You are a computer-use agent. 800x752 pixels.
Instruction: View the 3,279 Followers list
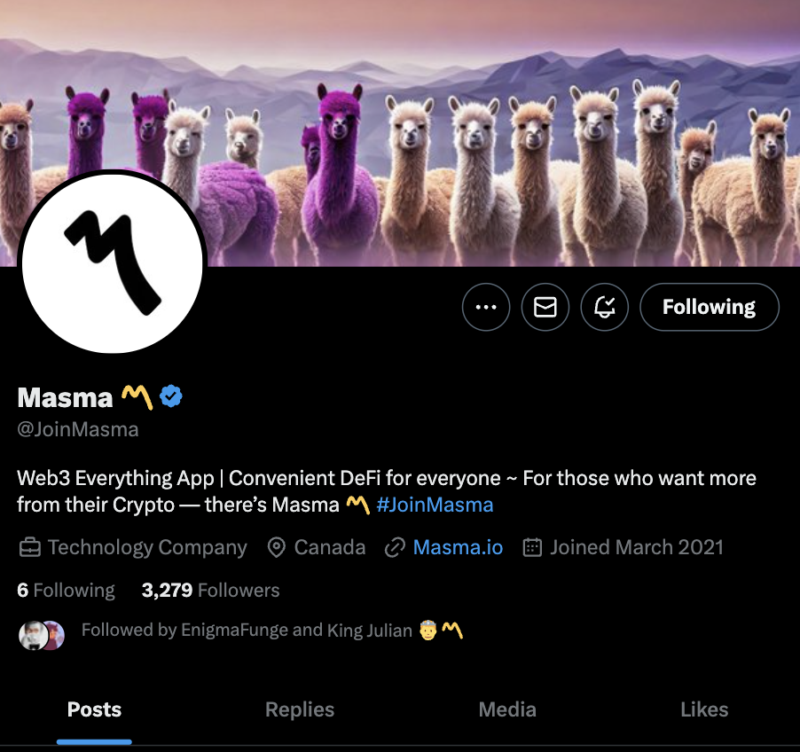tap(210, 591)
